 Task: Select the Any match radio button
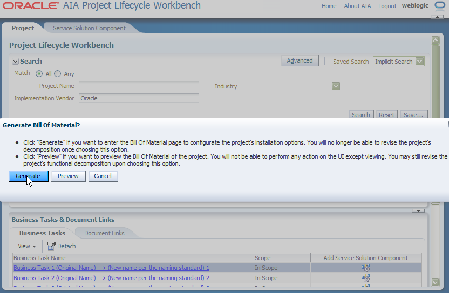pos(58,74)
